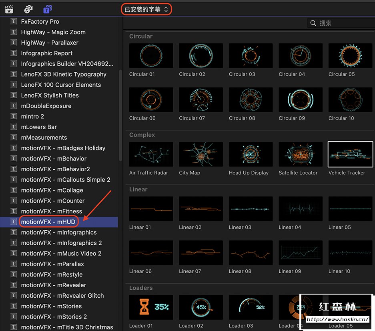Select mLowers Bar category
Screen dimensions: 375x331
tap(59, 127)
